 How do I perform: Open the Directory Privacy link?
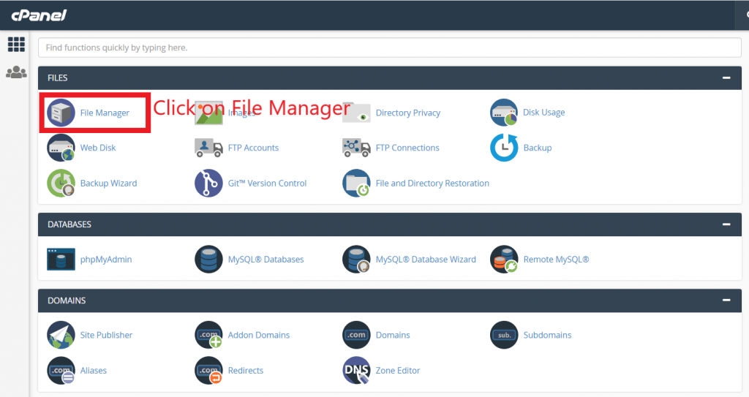point(408,113)
